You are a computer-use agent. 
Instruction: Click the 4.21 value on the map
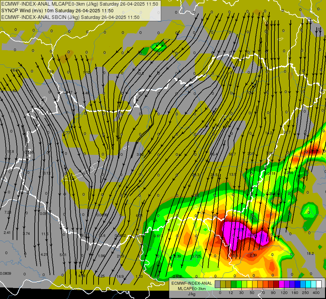tap(44, 254)
